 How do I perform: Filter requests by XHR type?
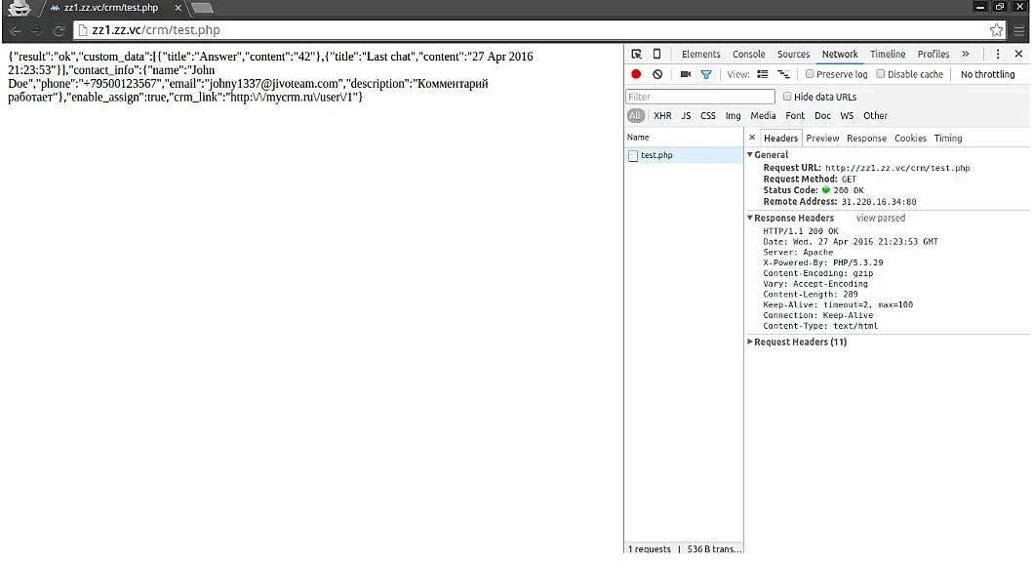(662, 116)
